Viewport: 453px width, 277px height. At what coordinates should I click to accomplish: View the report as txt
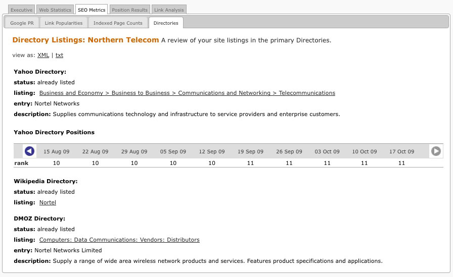coord(59,55)
